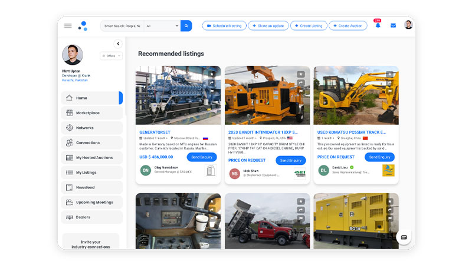Open Newsfeed in the sidebar
Screen dimensions: 472x265
click(x=92, y=187)
